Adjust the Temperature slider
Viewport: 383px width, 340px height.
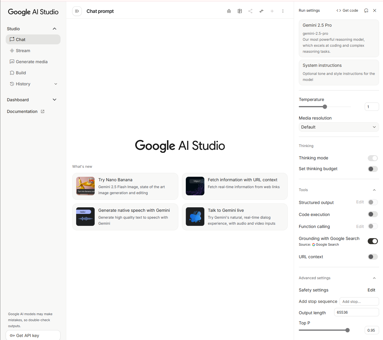[325, 107]
